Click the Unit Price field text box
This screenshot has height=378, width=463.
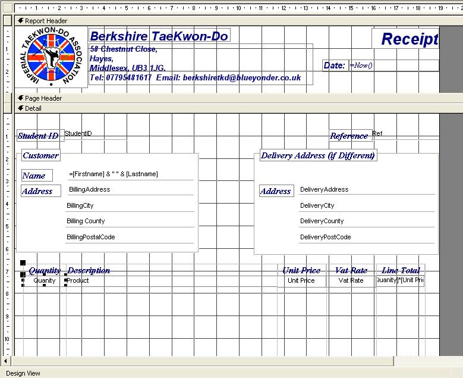coord(301,281)
